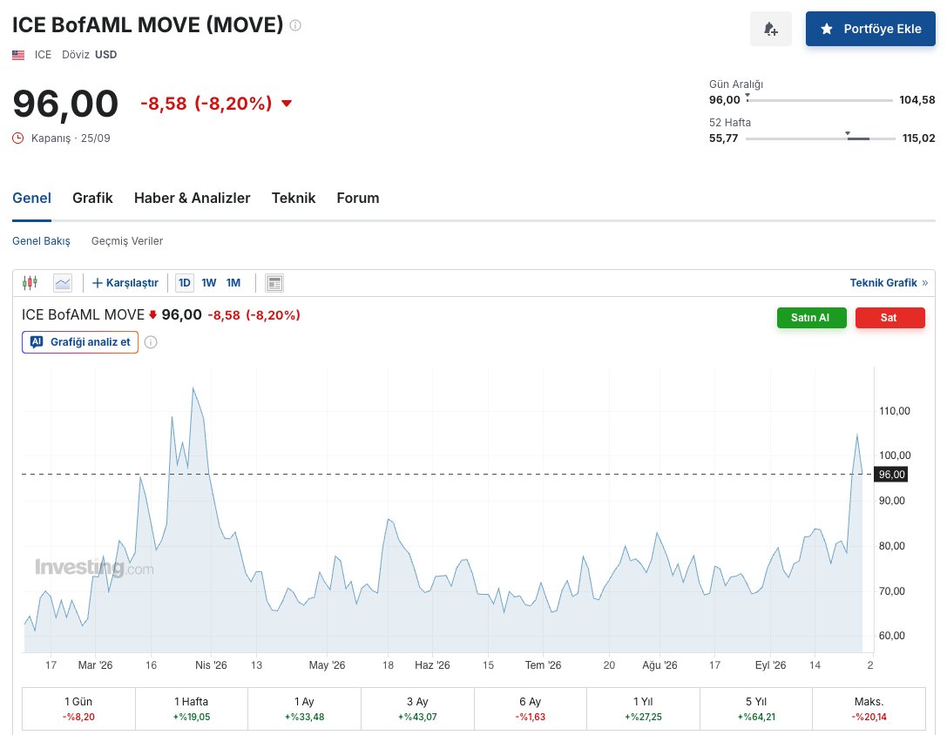Select the 5 Yıl range
Viewport: 947px width, 735px height.
tap(756, 709)
